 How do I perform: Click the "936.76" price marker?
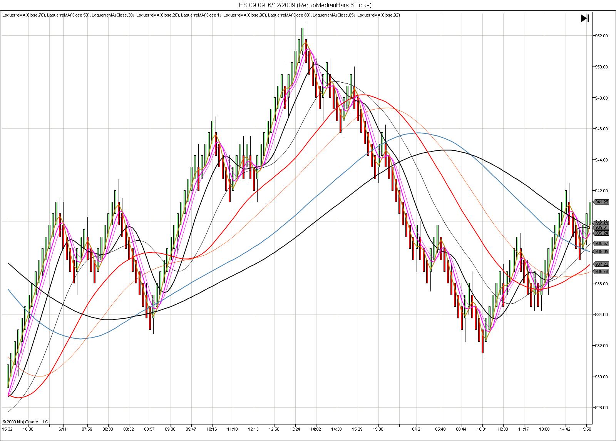tap(601, 271)
